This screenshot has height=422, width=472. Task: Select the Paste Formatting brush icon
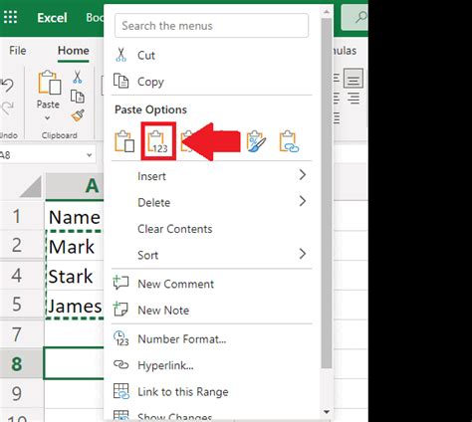(256, 141)
